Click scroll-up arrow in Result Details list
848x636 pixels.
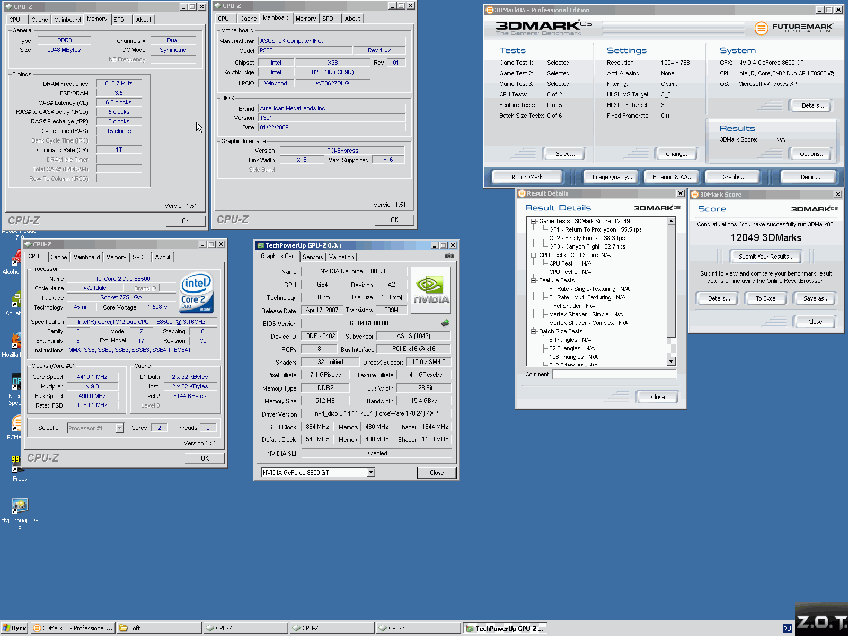click(x=671, y=221)
